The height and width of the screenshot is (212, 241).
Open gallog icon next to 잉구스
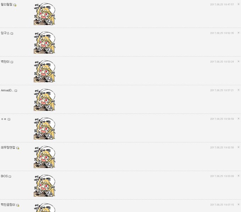tap(12, 33)
